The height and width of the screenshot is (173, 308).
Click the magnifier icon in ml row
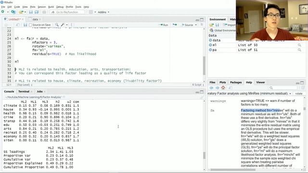tap(299, 45)
